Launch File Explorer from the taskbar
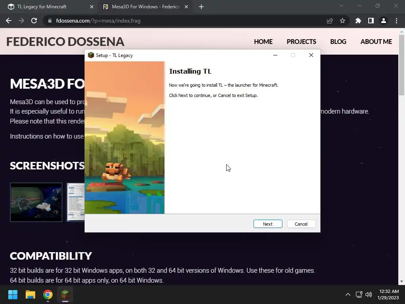 (x=30, y=294)
